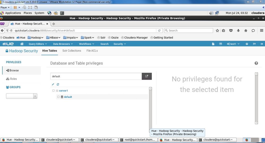Open the test1 user dropdown

click(x=233, y=44)
